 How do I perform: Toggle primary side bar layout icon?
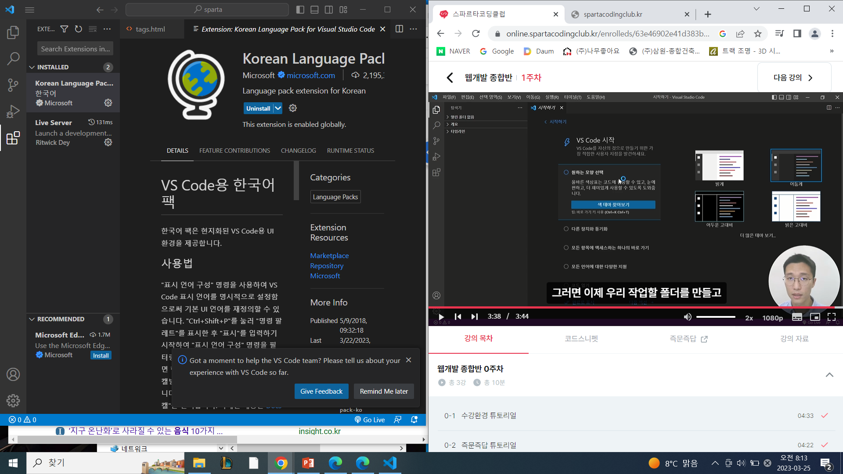click(300, 10)
